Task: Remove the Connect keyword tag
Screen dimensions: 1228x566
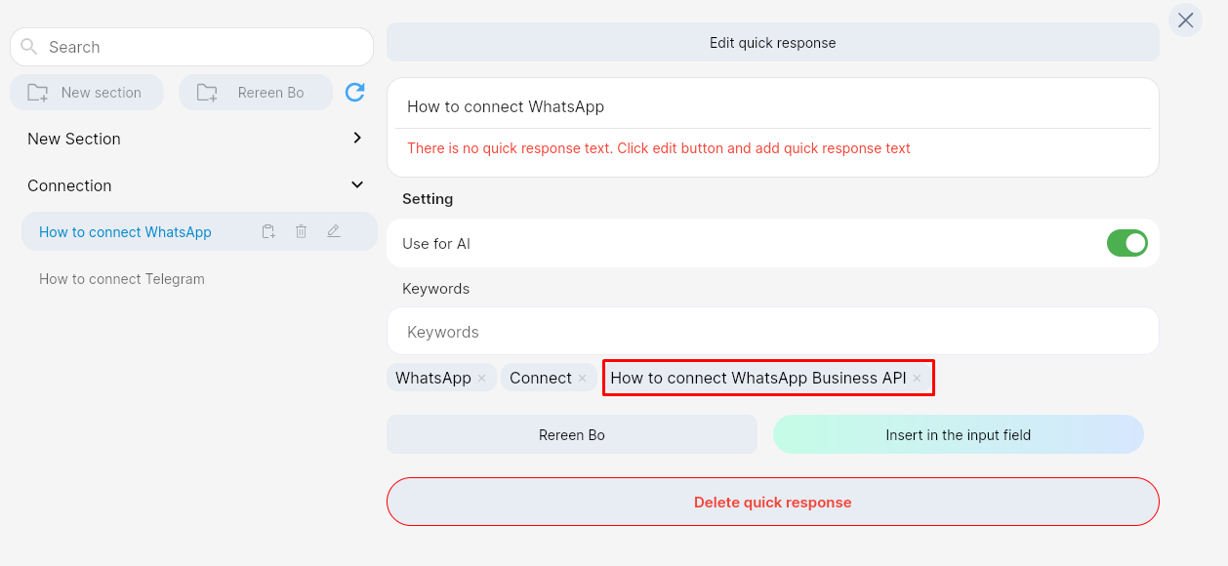Action: click(x=582, y=379)
